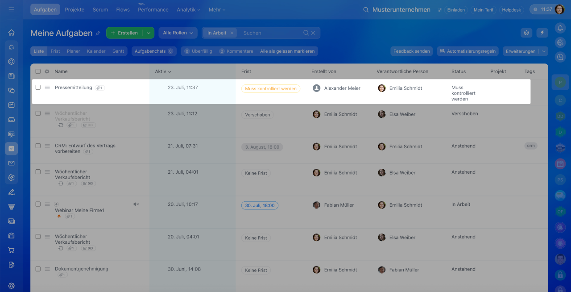Click the home icon in left sidebar

pos(12,33)
